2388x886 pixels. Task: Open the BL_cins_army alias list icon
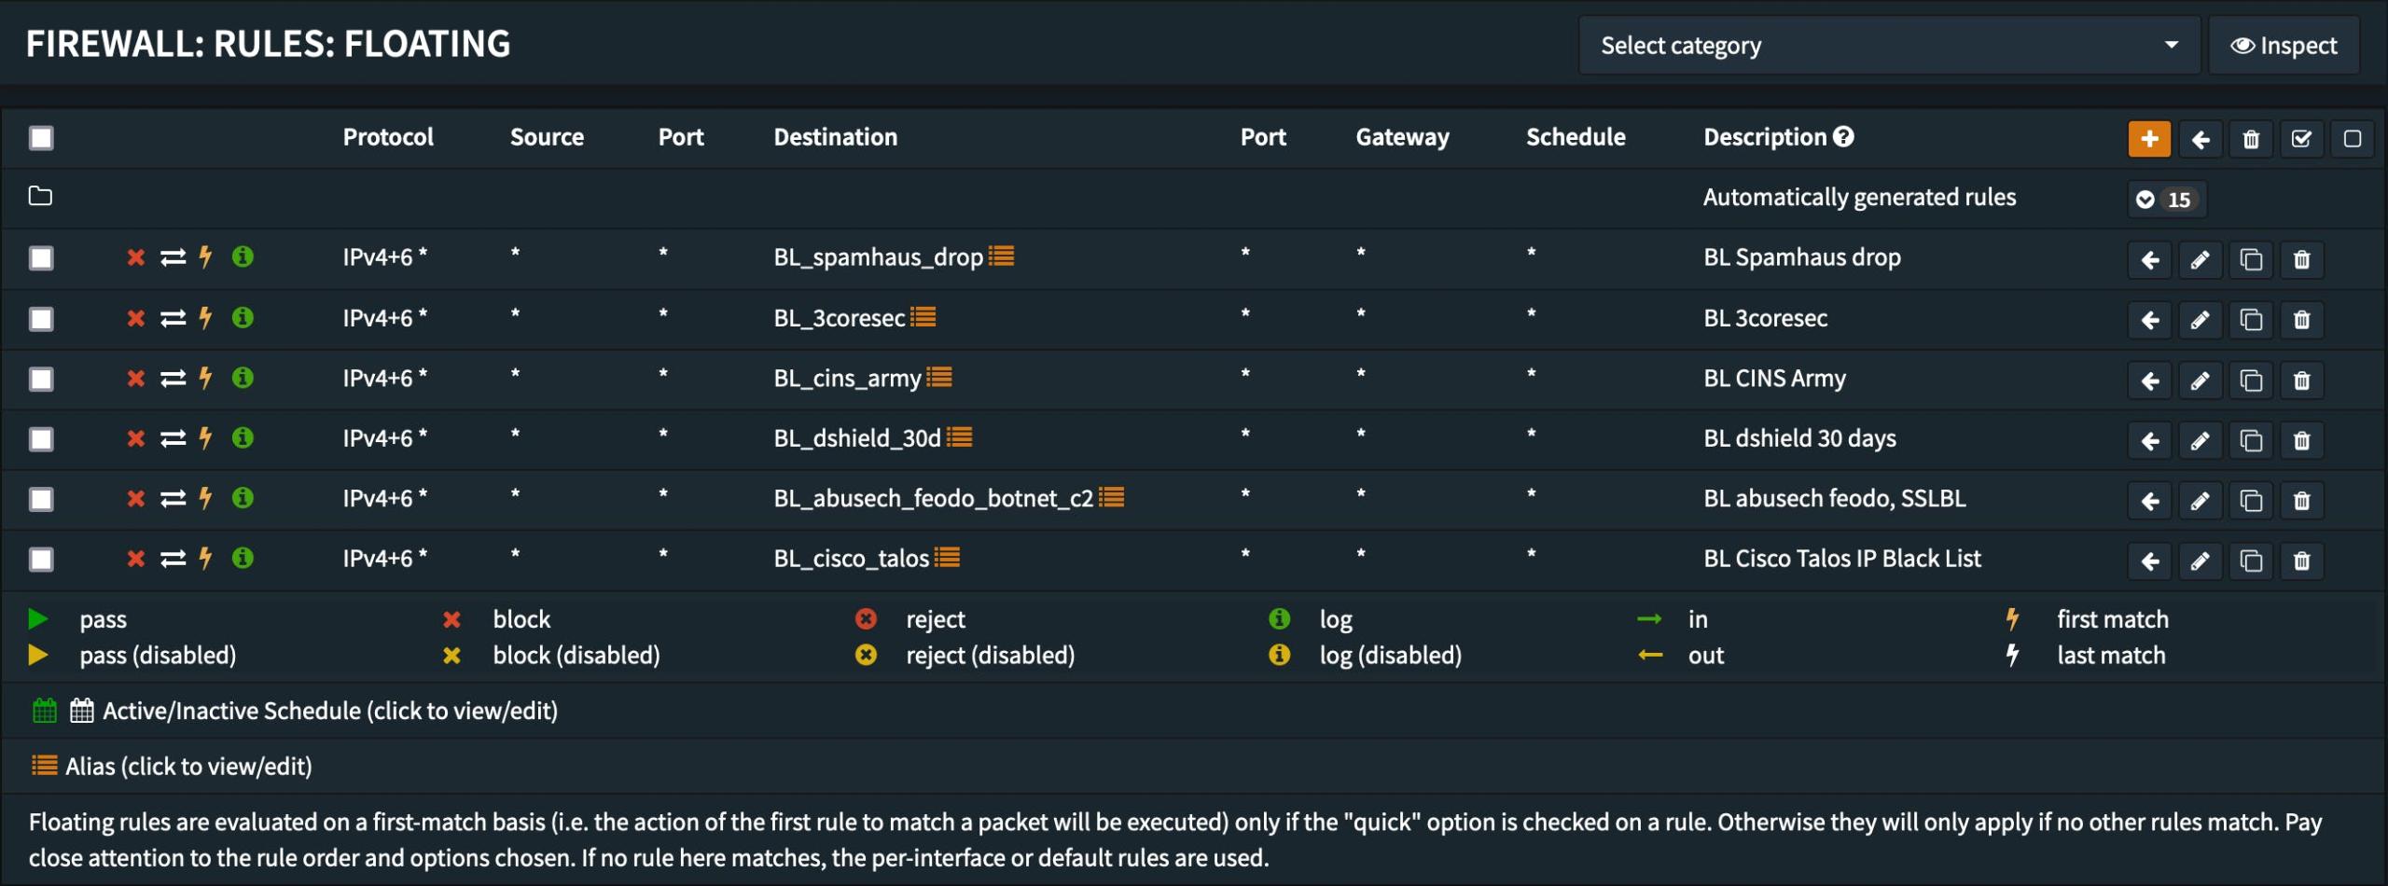[x=939, y=378]
